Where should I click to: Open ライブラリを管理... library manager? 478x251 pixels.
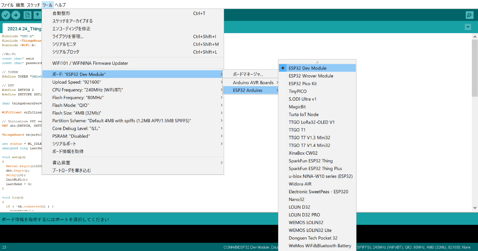133,37
